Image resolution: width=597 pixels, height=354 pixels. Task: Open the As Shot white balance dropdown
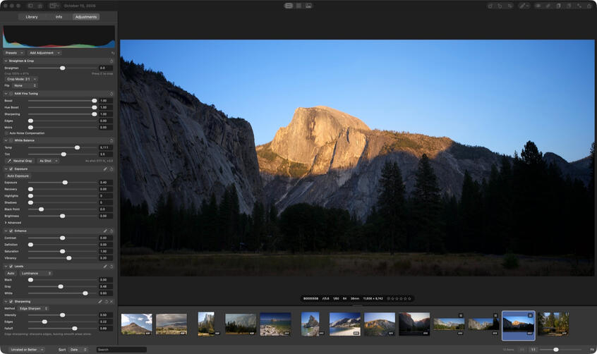(x=48, y=161)
